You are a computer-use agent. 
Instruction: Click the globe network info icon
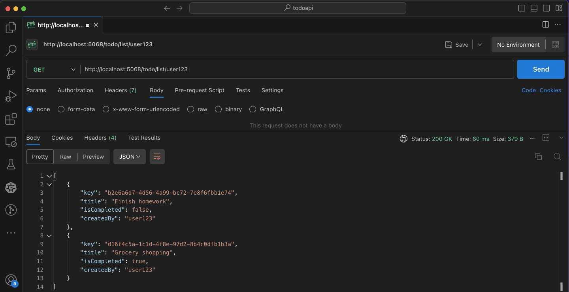pos(403,139)
